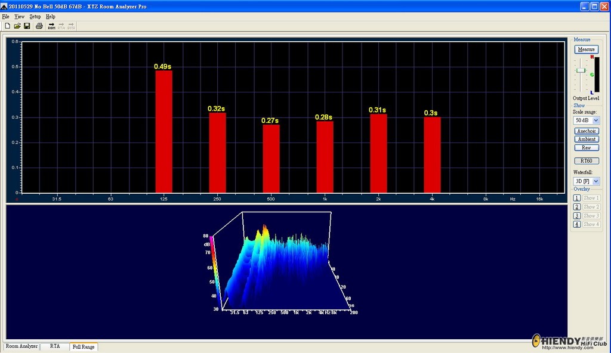The height and width of the screenshot is (353, 611).
Task: Open the View menu
Action: pos(19,17)
